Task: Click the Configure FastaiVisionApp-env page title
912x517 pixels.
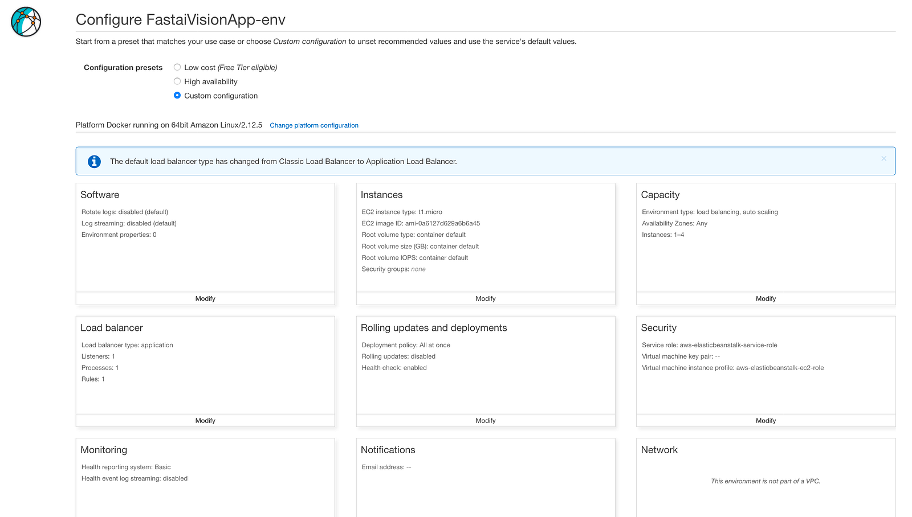Action: 180,20
